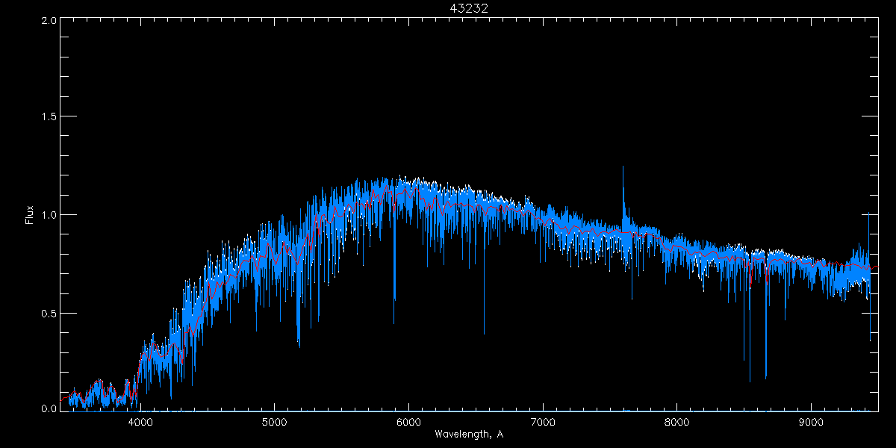Viewport: 896px width, 448px height.
Task: Click the 8000 wavelength tick label
Action: pyautogui.click(x=677, y=420)
